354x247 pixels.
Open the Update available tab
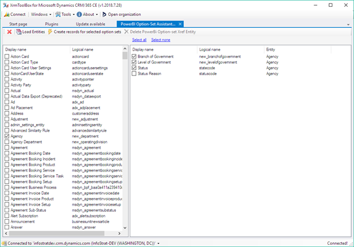(x=90, y=24)
